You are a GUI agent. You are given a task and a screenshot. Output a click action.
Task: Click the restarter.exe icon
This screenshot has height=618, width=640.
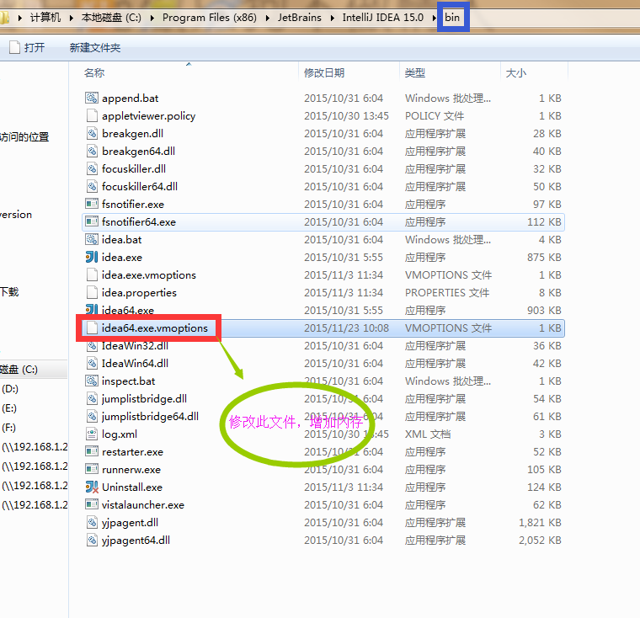[x=92, y=451]
